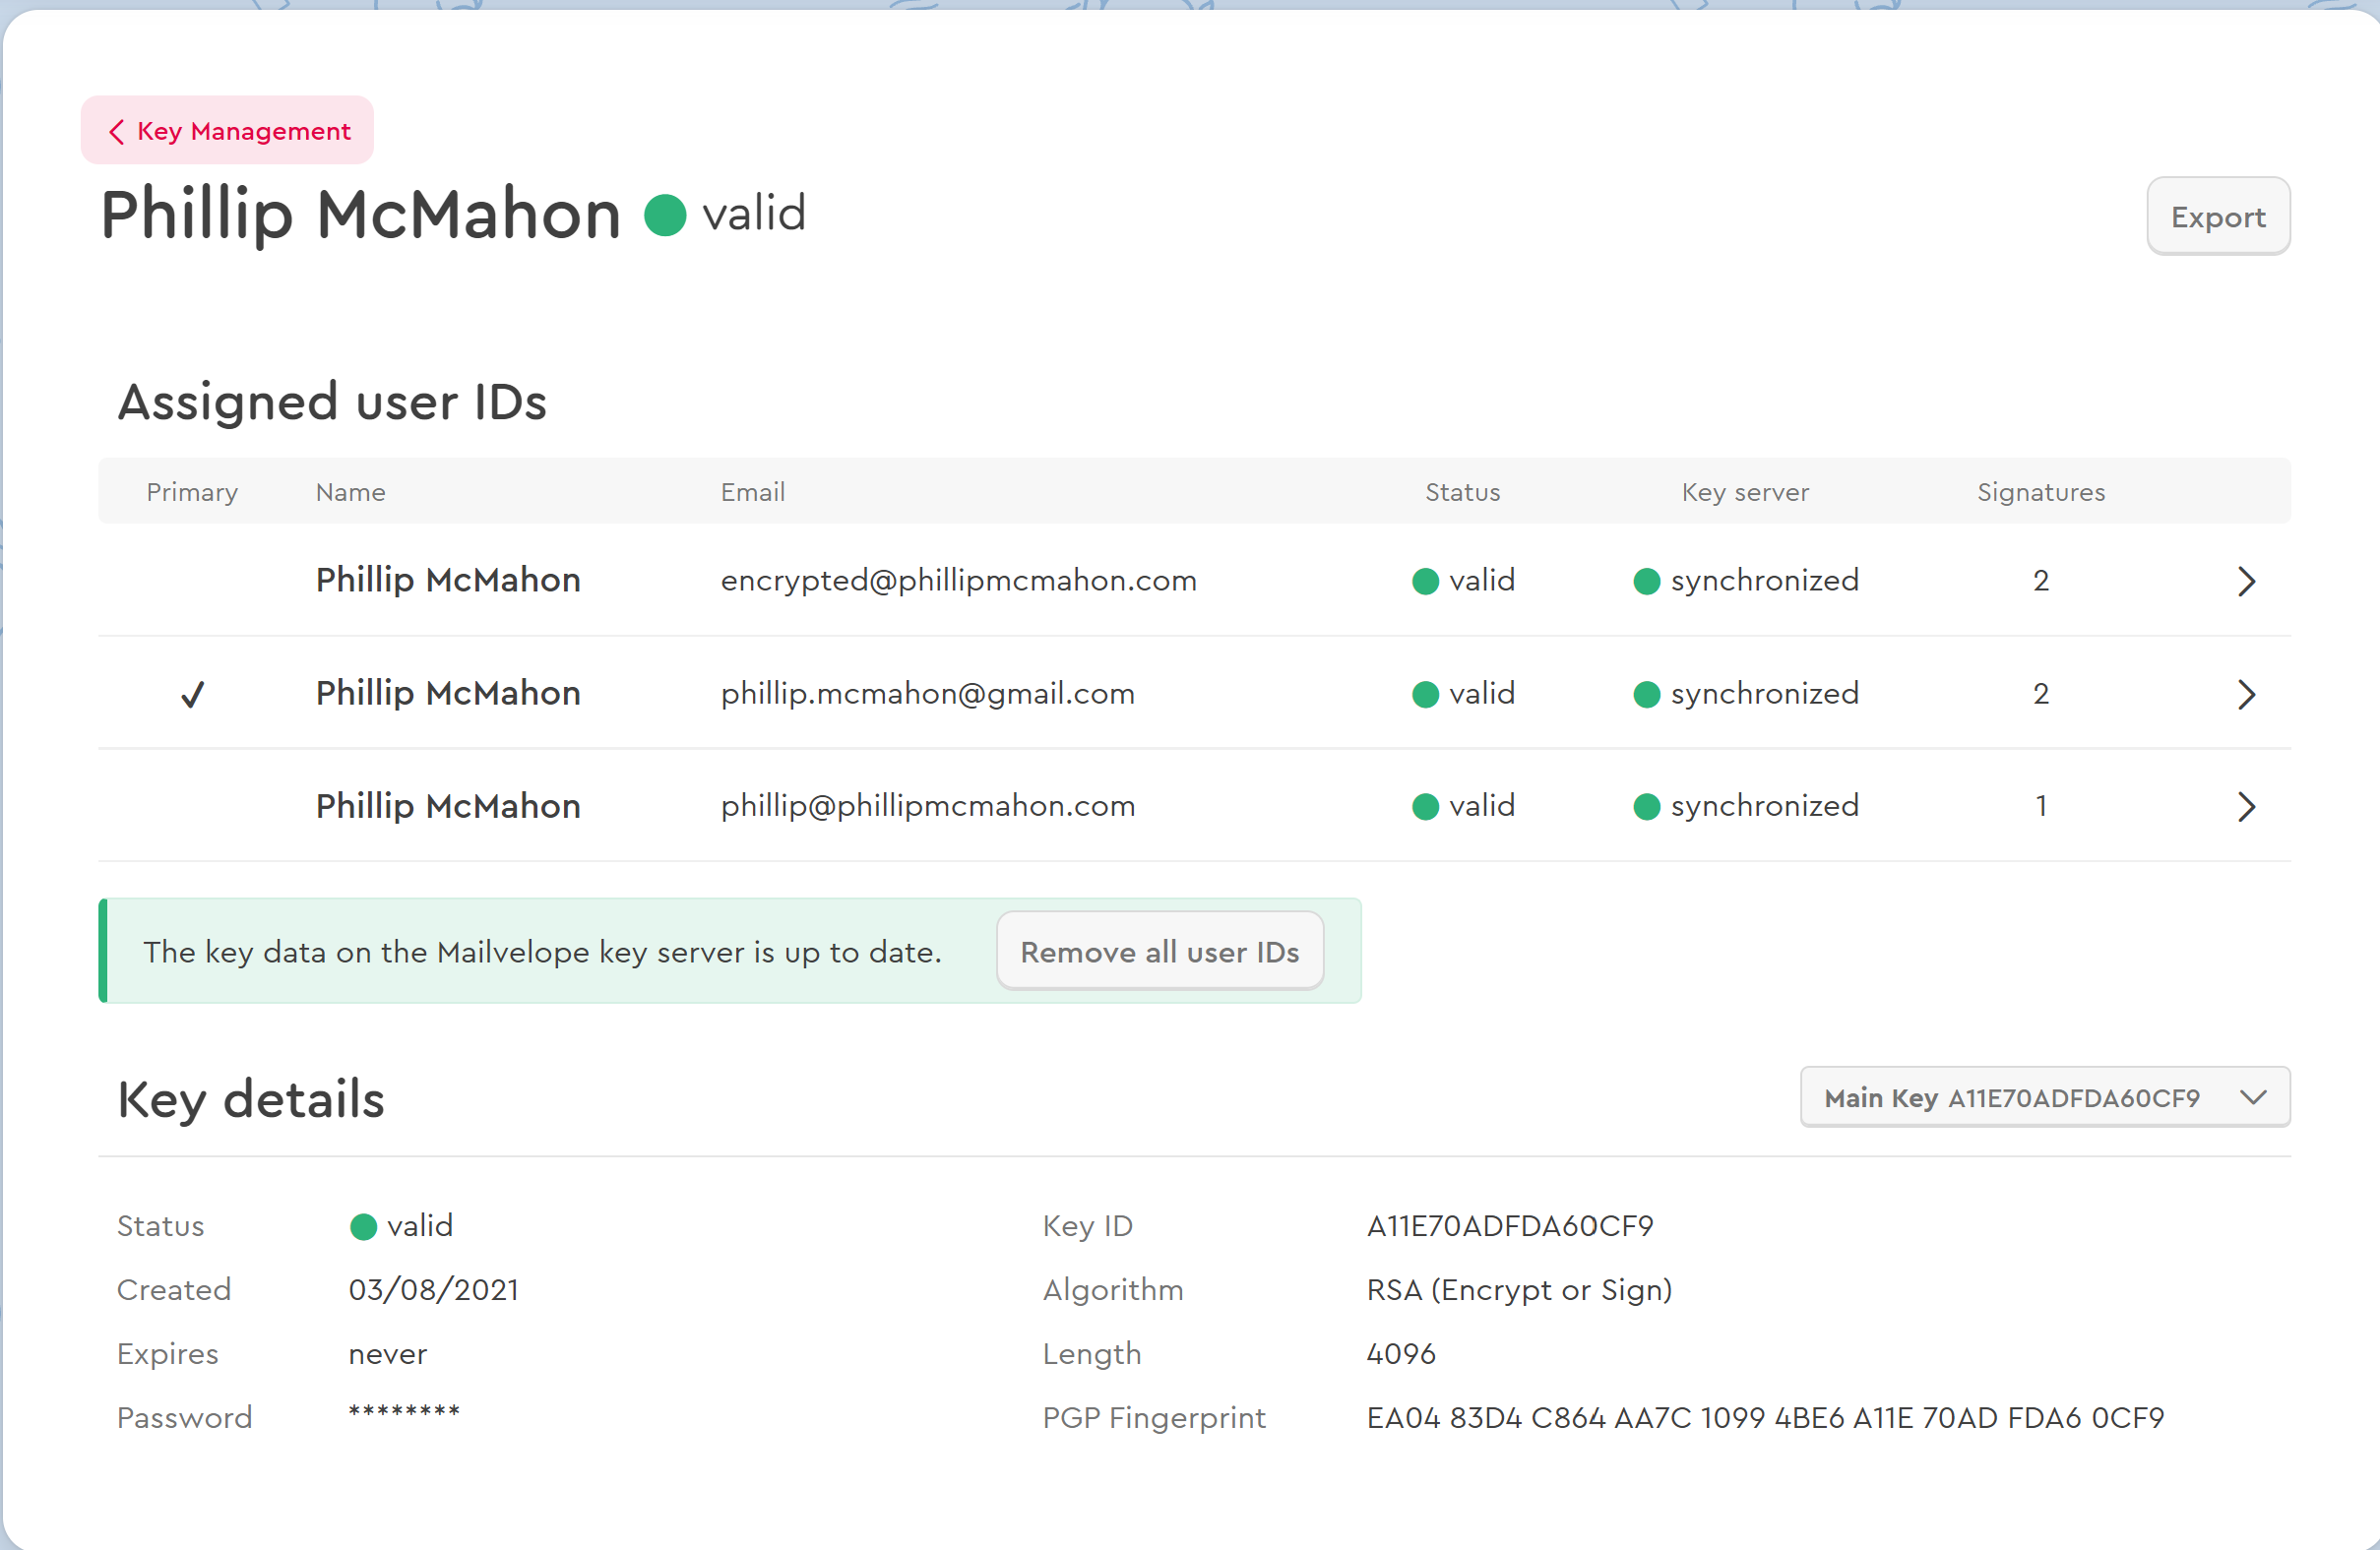This screenshot has height=1550, width=2380.
Task: Click the valid dot for phillip@phillipmcmahon.com row
Action: (1426, 807)
